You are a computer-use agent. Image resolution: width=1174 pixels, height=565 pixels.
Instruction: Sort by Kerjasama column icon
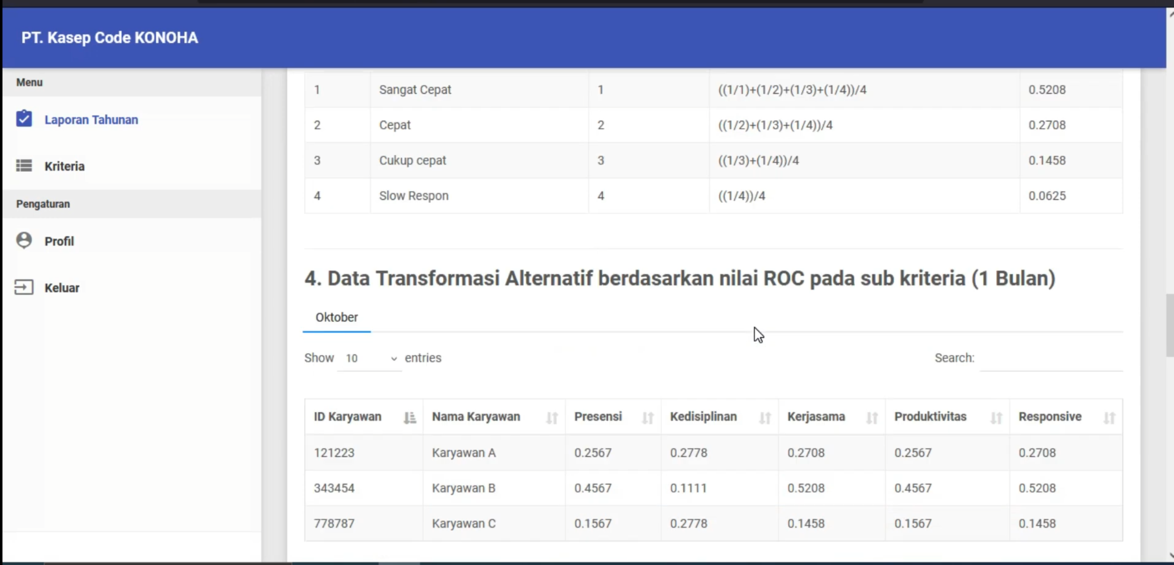coord(872,418)
